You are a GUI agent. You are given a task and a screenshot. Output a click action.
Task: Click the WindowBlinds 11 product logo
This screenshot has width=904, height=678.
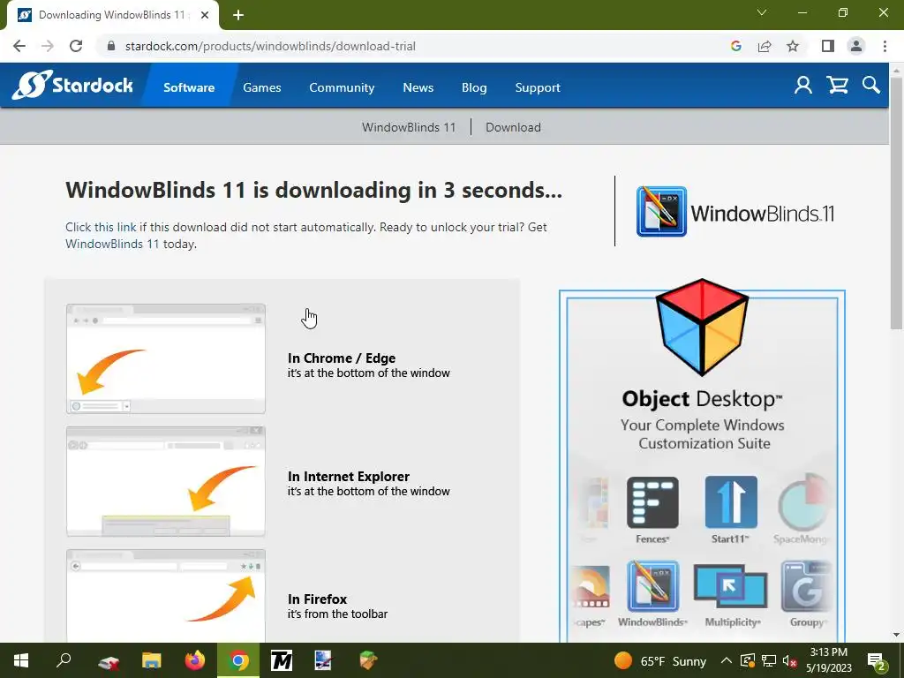click(x=735, y=212)
